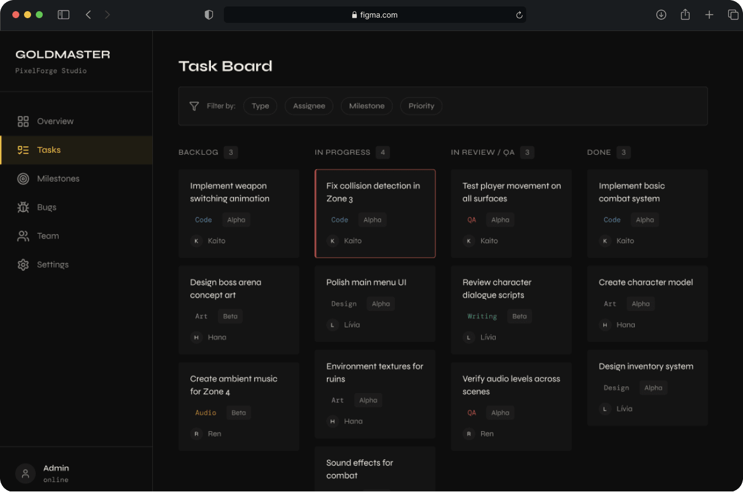The width and height of the screenshot is (743, 492).
Task: Click the Backlog column count badge
Action: point(230,152)
